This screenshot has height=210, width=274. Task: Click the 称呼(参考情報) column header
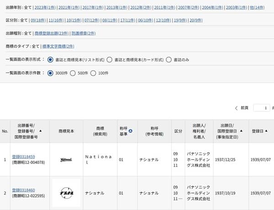click(154, 131)
